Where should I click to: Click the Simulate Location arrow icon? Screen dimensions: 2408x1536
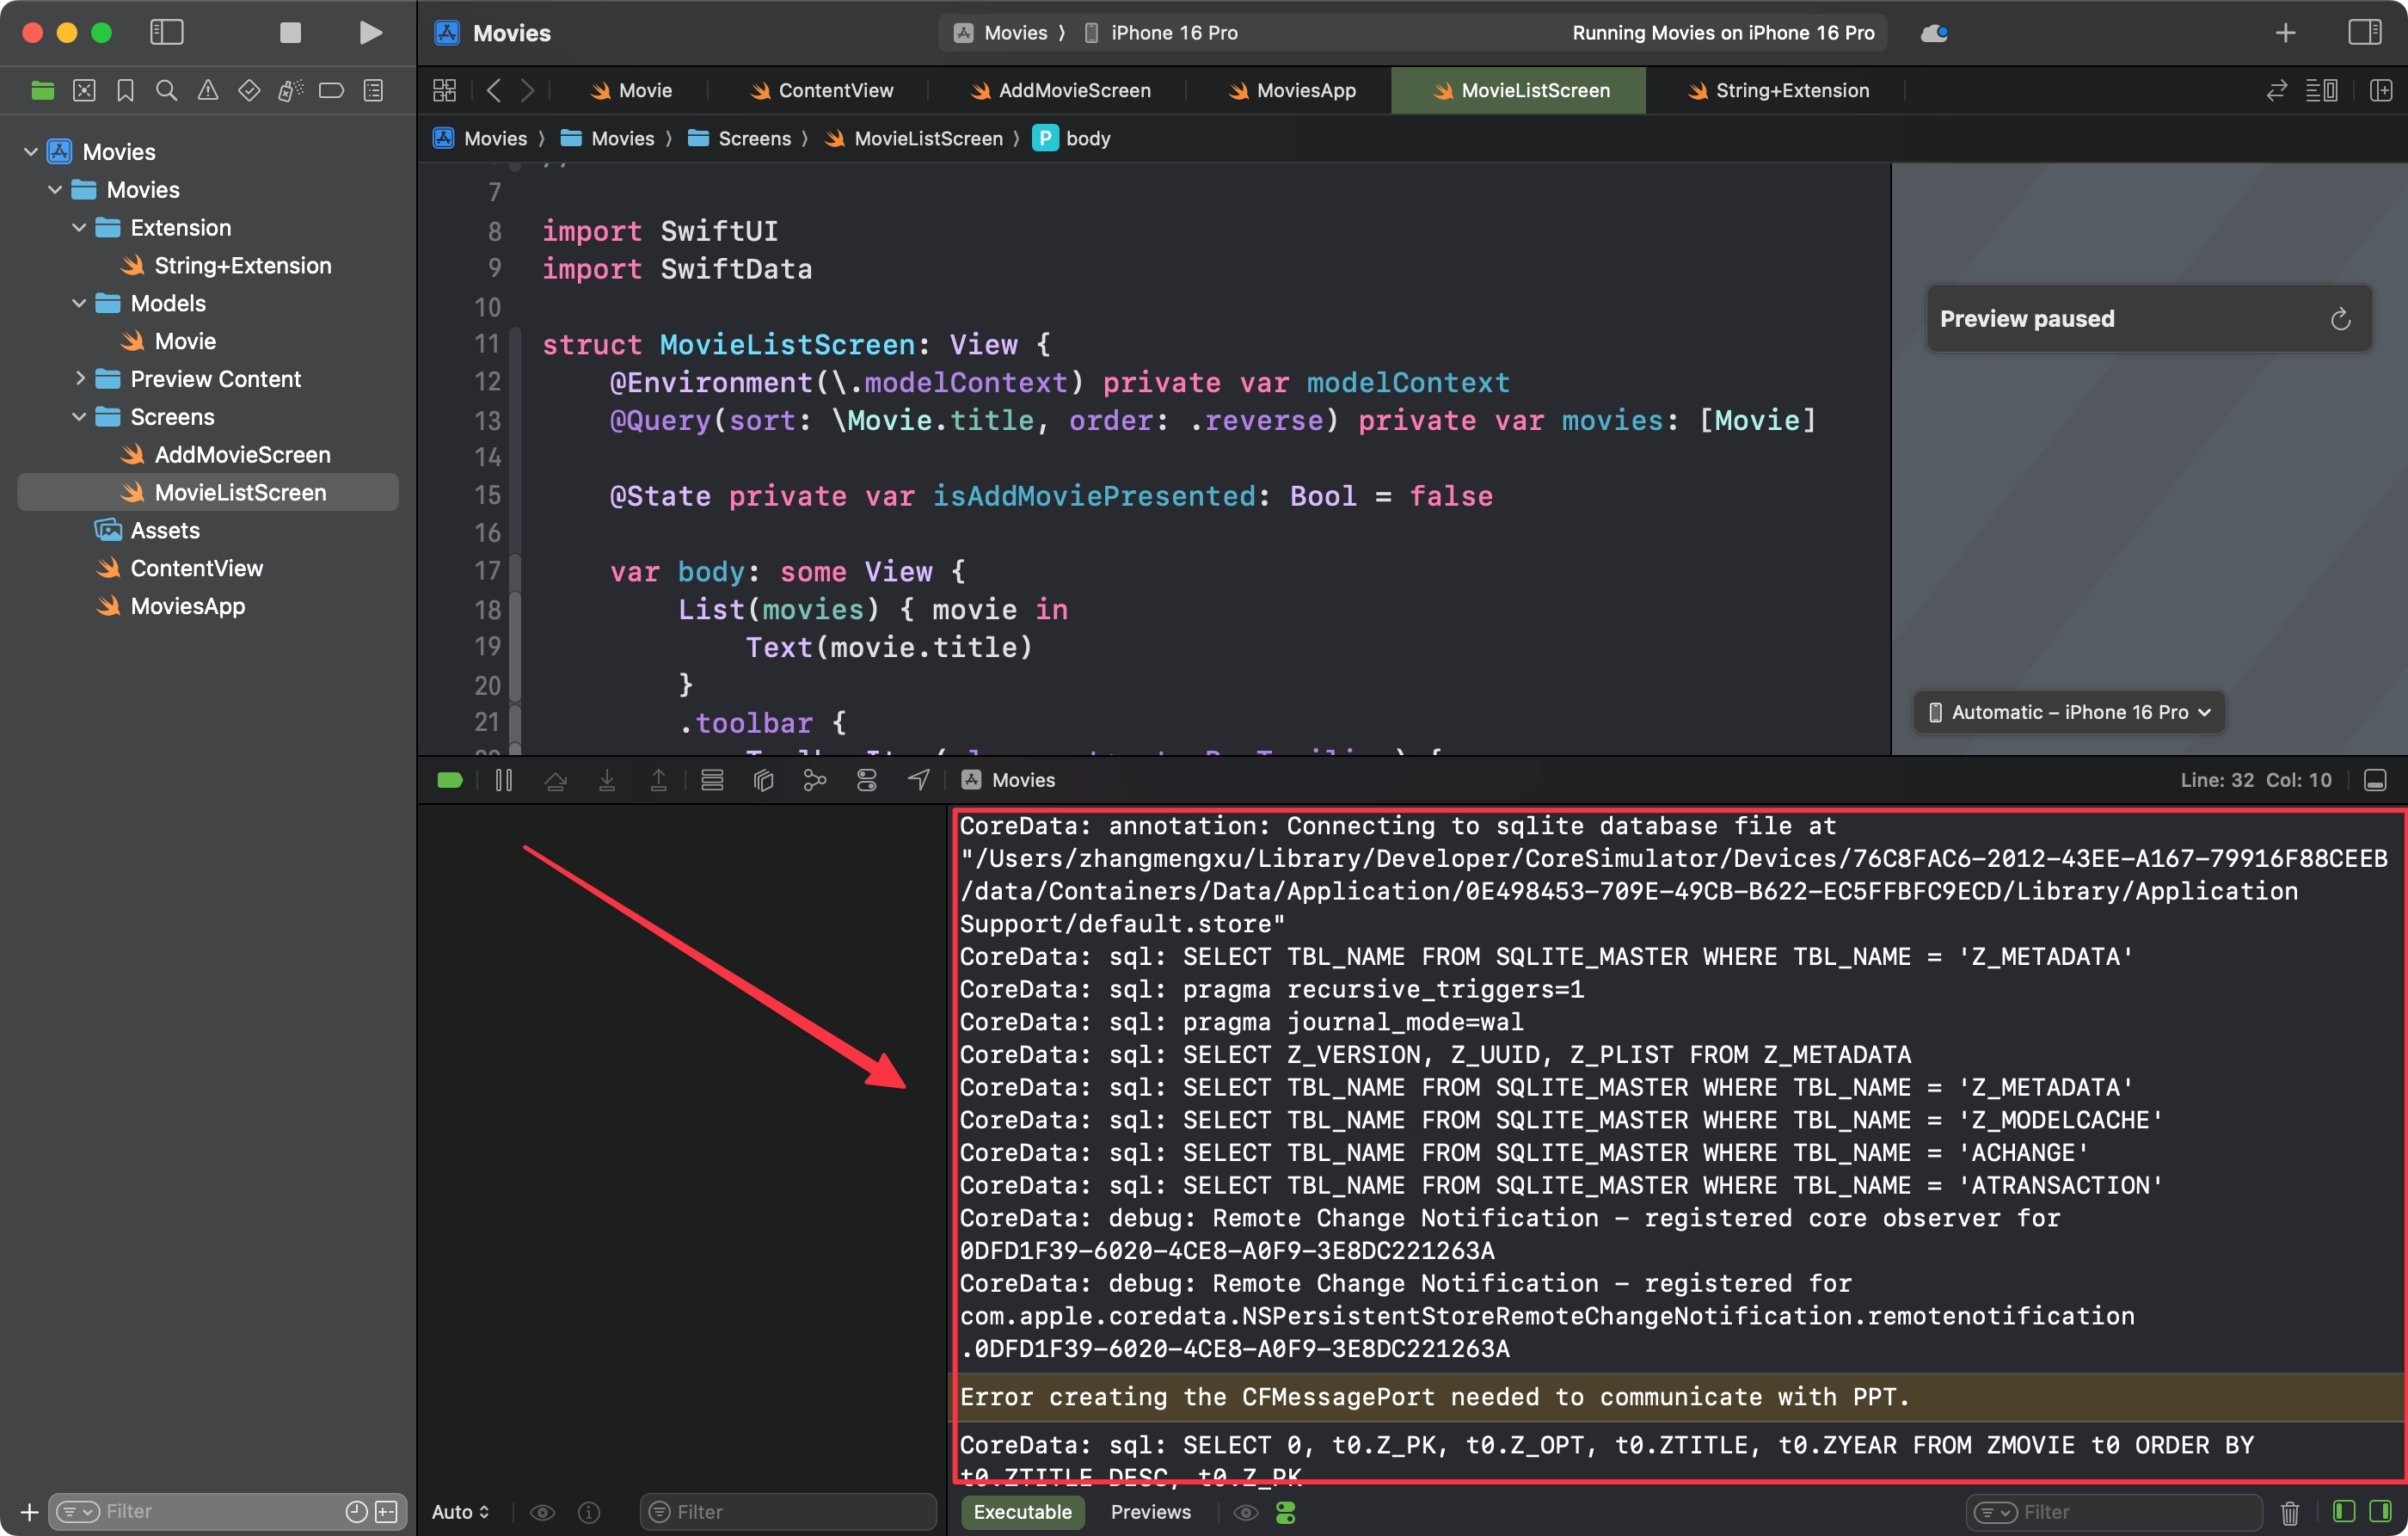click(x=918, y=780)
